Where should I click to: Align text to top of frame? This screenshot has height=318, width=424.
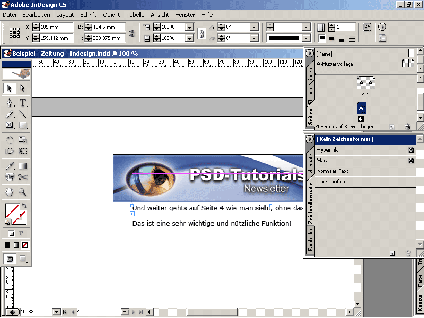pos(322,38)
